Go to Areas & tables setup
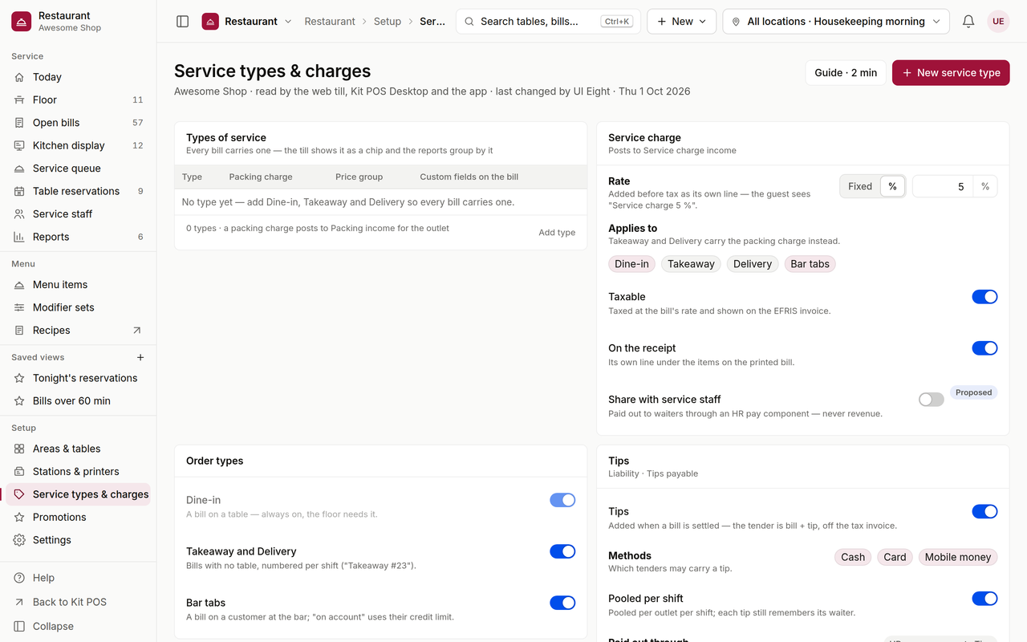This screenshot has height=642, width=1027. point(78,449)
